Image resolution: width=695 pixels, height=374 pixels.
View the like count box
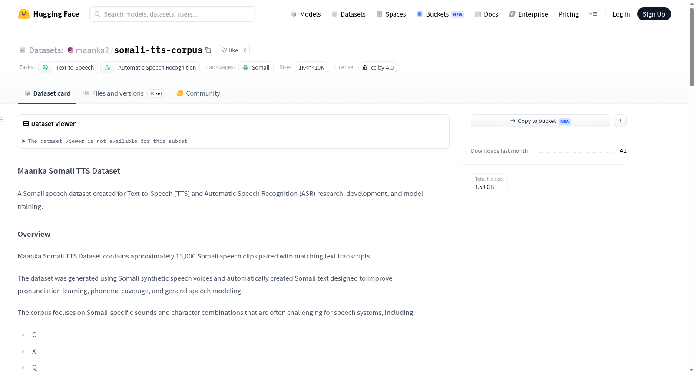click(x=245, y=50)
